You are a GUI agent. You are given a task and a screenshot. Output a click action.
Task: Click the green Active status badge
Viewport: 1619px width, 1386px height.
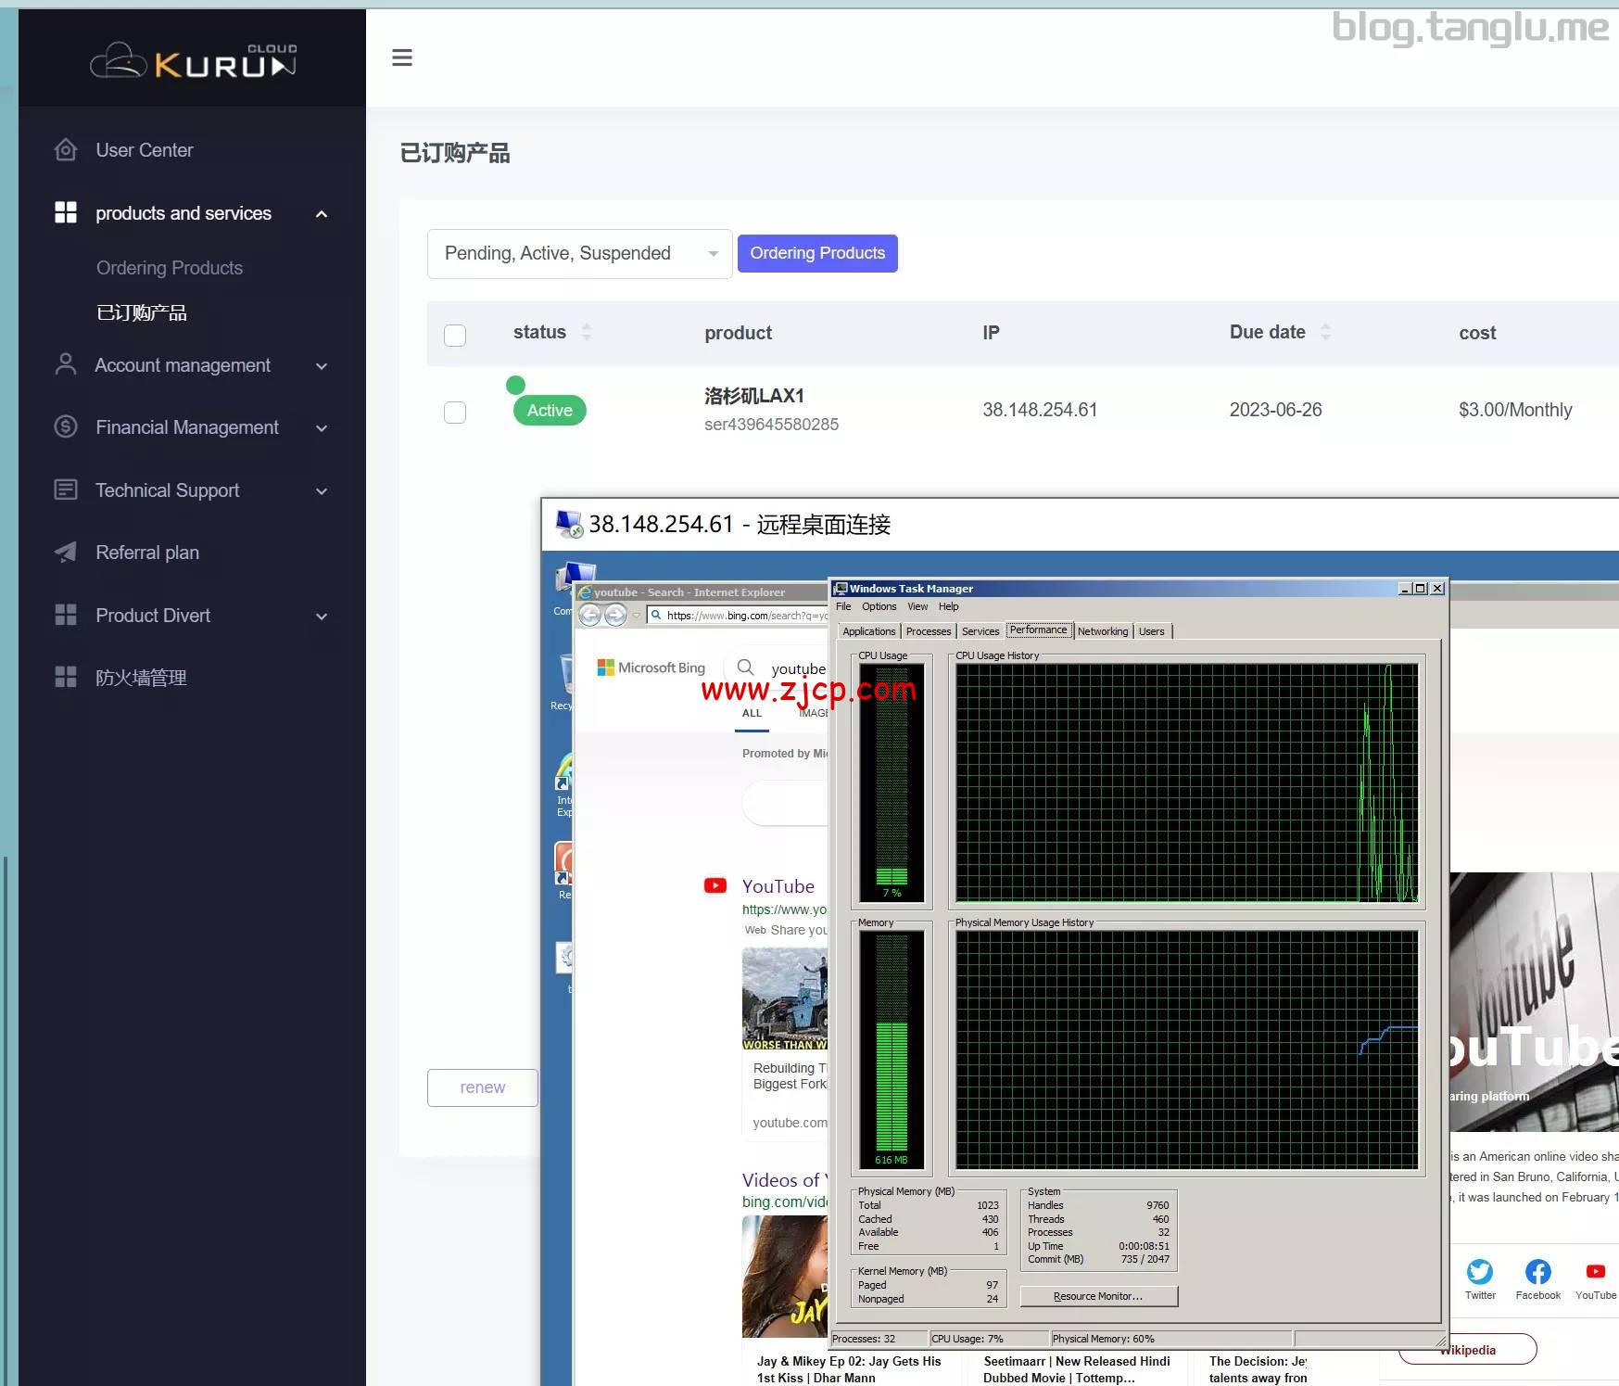(x=550, y=410)
